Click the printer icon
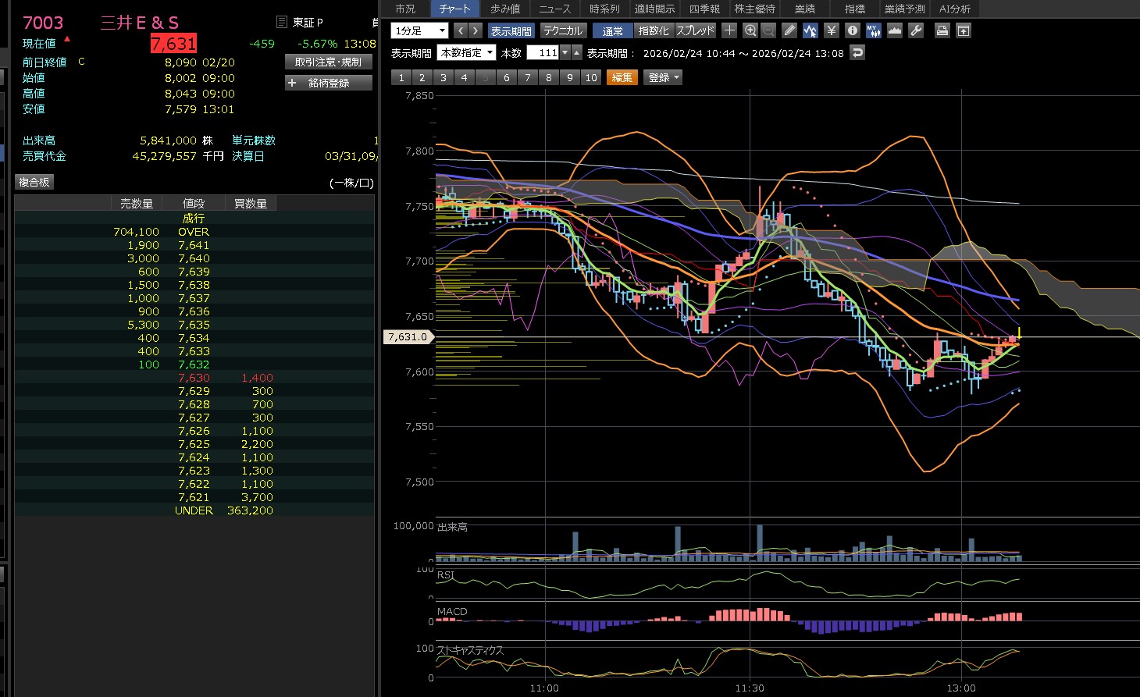The height and width of the screenshot is (697, 1140). (x=942, y=30)
